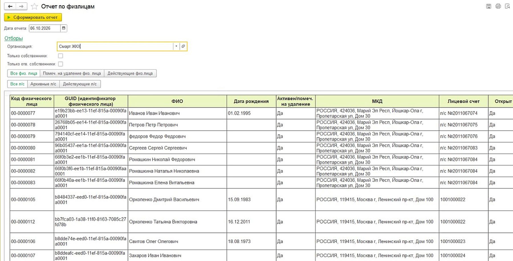Expand the Организация dropdown list

click(x=176, y=46)
